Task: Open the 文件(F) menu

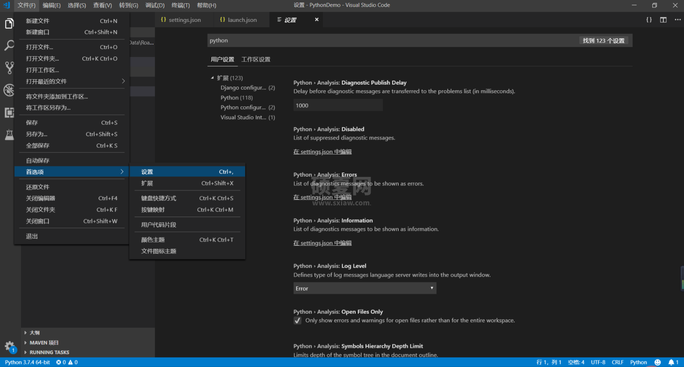Action: [26, 5]
